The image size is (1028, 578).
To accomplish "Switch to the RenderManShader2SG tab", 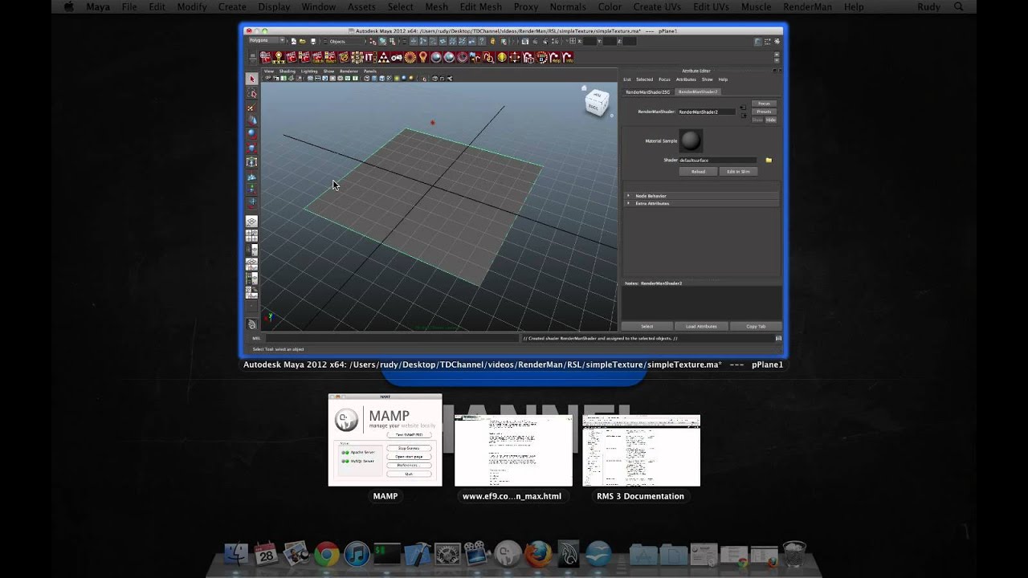I will coord(647,92).
